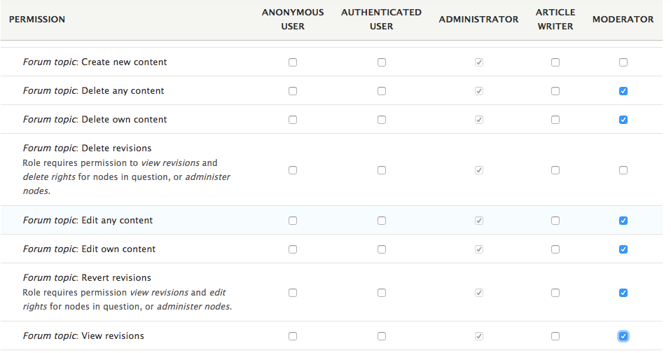Check 'Create new content' for Moderator

coord(623,62)
